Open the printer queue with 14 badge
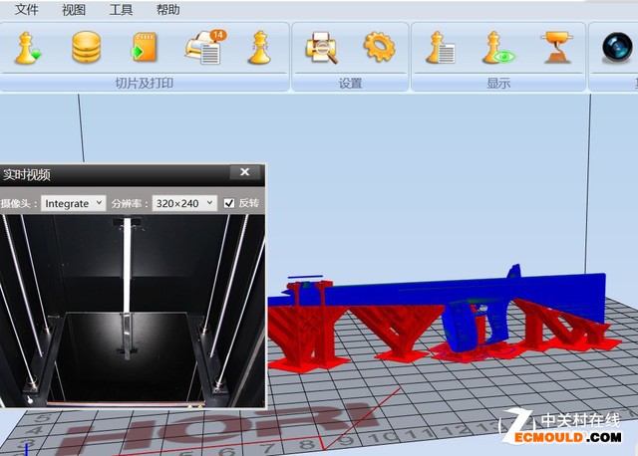Viewport: 638px width, 456px height. pyautogui.click(x=204, y=47)
